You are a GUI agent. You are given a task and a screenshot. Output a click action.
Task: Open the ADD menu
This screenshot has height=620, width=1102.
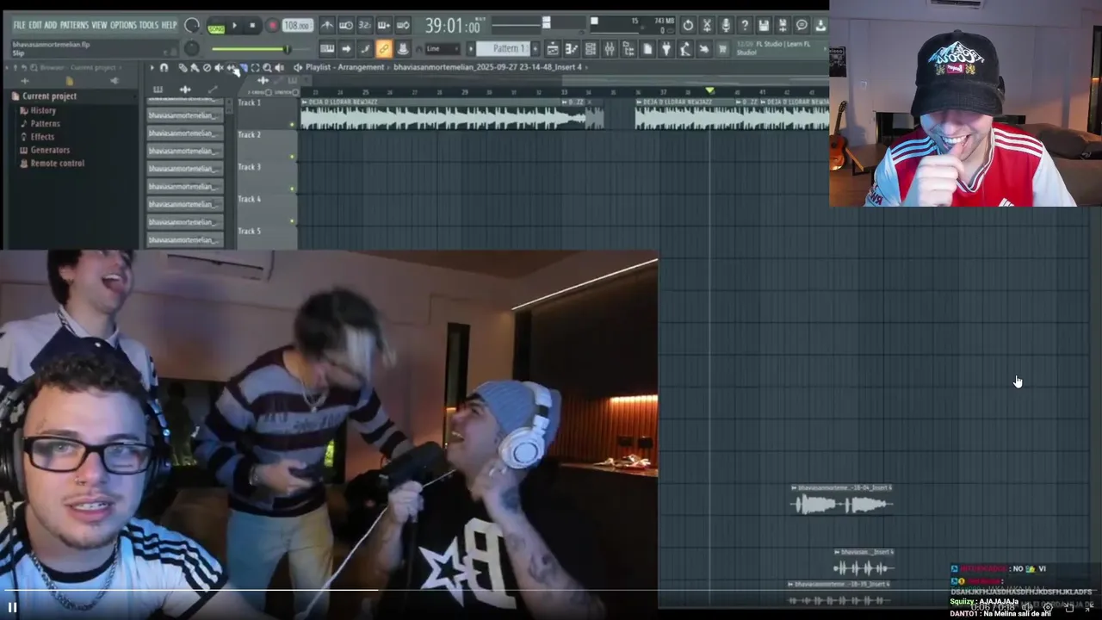click(51, 25)
